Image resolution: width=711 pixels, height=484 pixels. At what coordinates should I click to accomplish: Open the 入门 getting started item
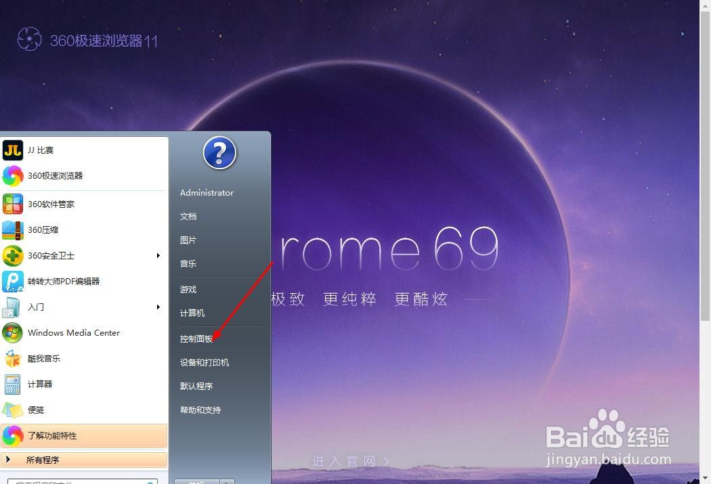(35, 307)
